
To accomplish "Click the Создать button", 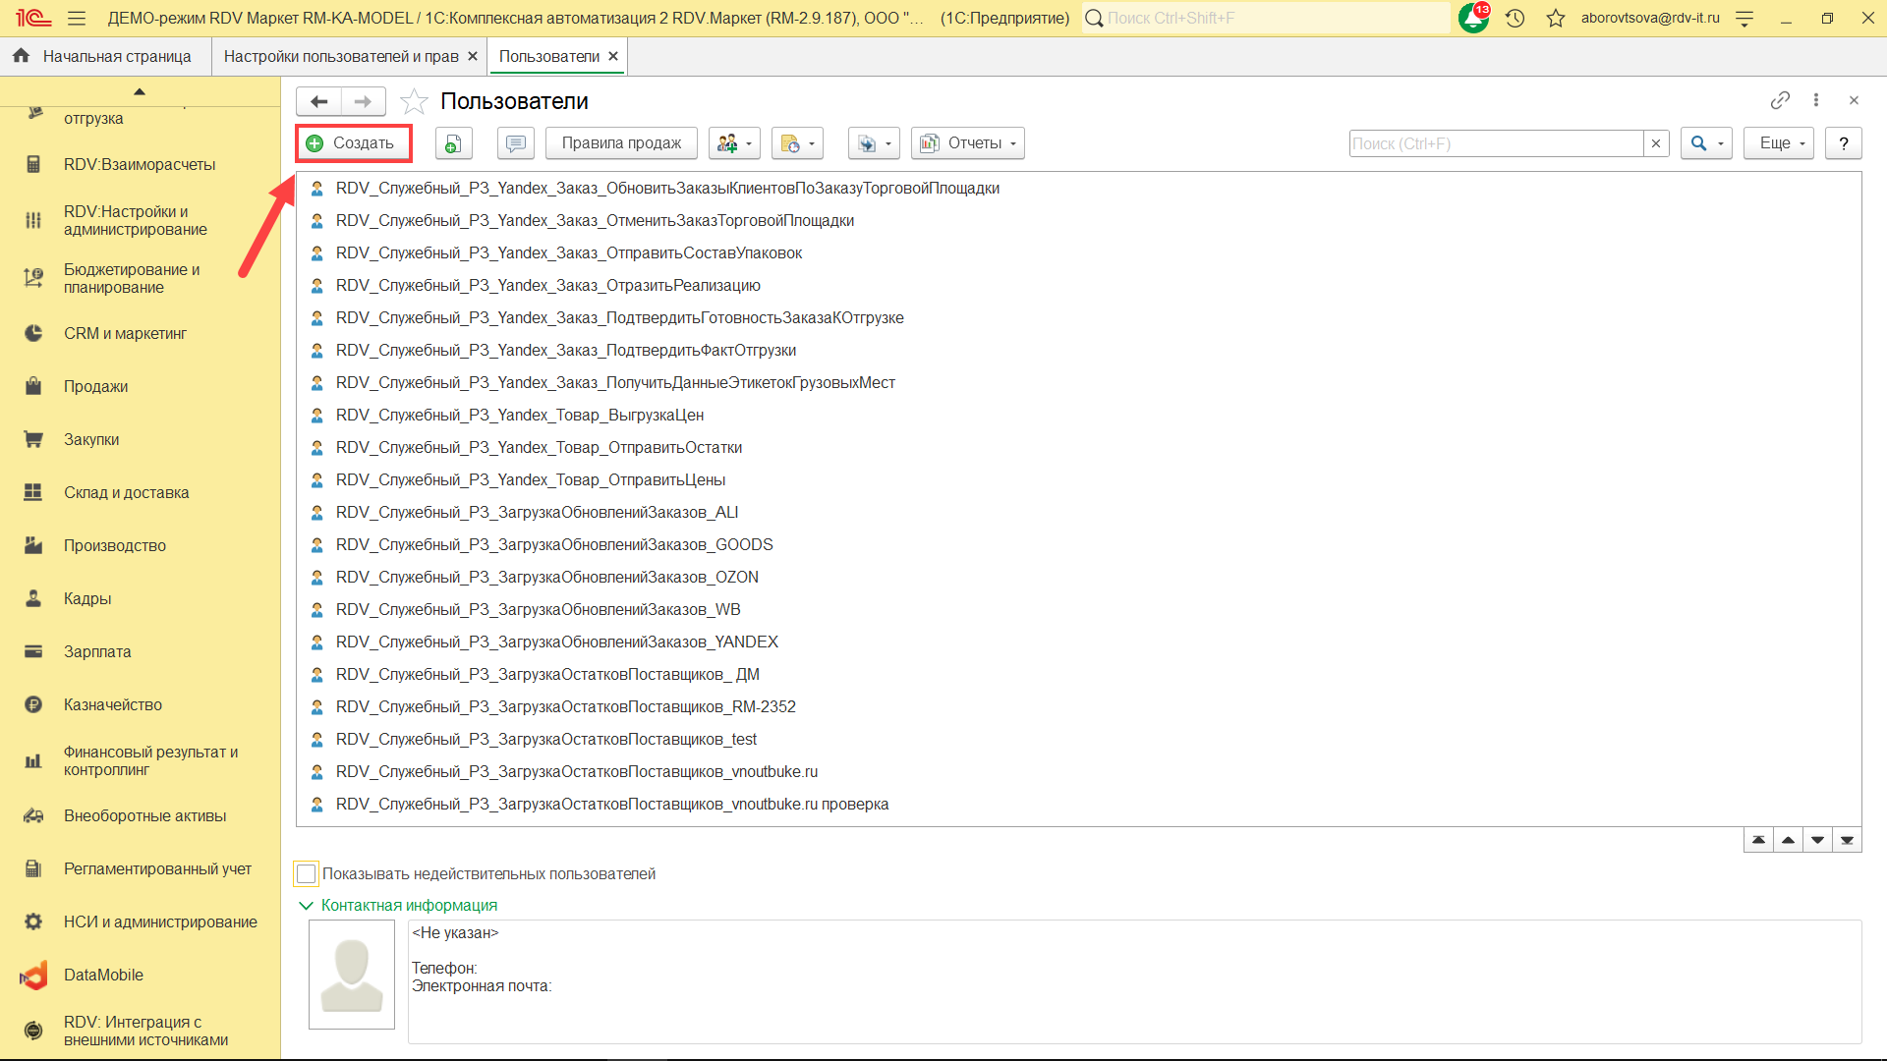I will pos(352,143).
